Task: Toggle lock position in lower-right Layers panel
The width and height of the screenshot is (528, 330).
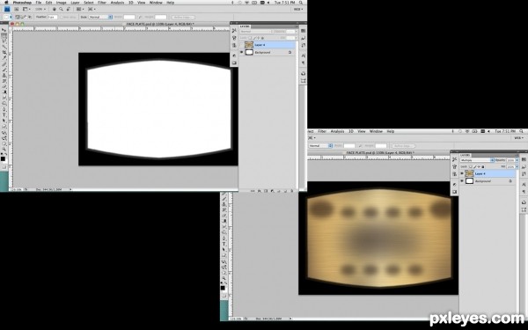Action: tap(479, 166)
